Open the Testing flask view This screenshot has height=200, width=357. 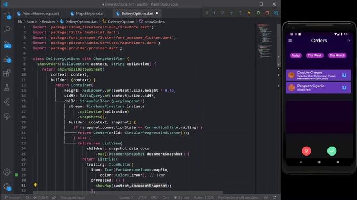(x=7, y=88)
